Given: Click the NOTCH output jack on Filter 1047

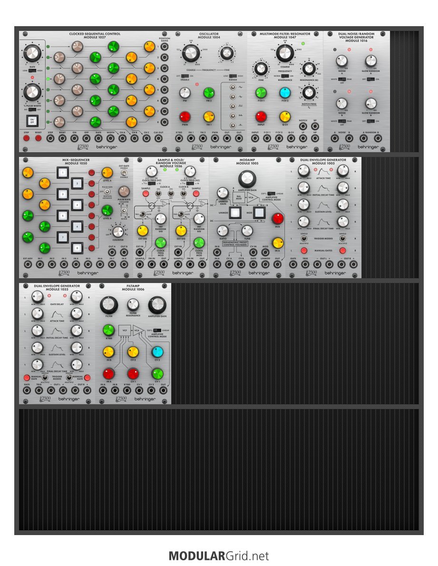Looking at the screenshot, I should coord(303,126).
